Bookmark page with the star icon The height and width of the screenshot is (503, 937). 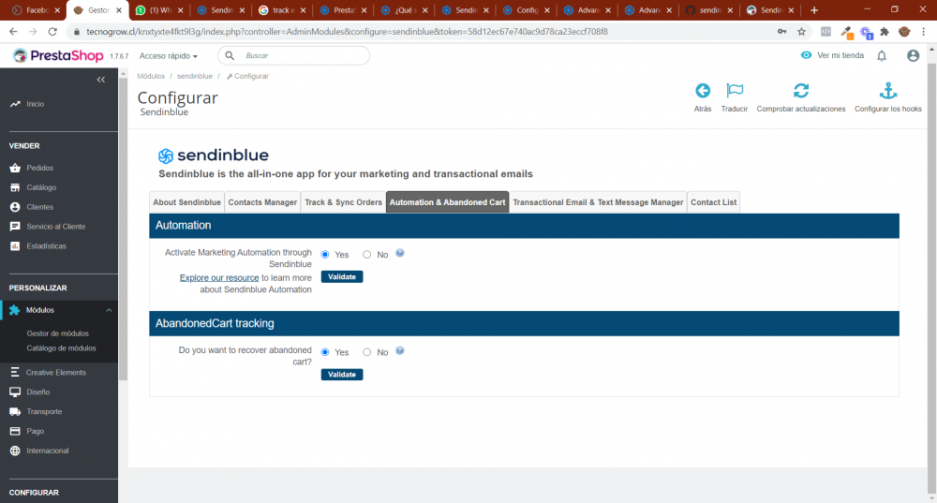coord(801,32)
